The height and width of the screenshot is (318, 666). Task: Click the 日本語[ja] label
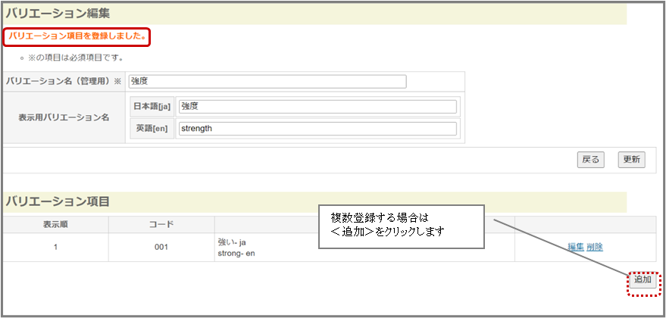click(x=152, y=107)
